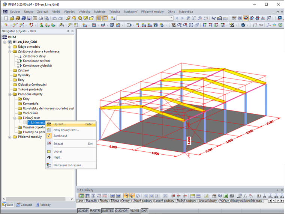
Task: Collapse the Liniový rastr folder
Action: tap(15, 118)
